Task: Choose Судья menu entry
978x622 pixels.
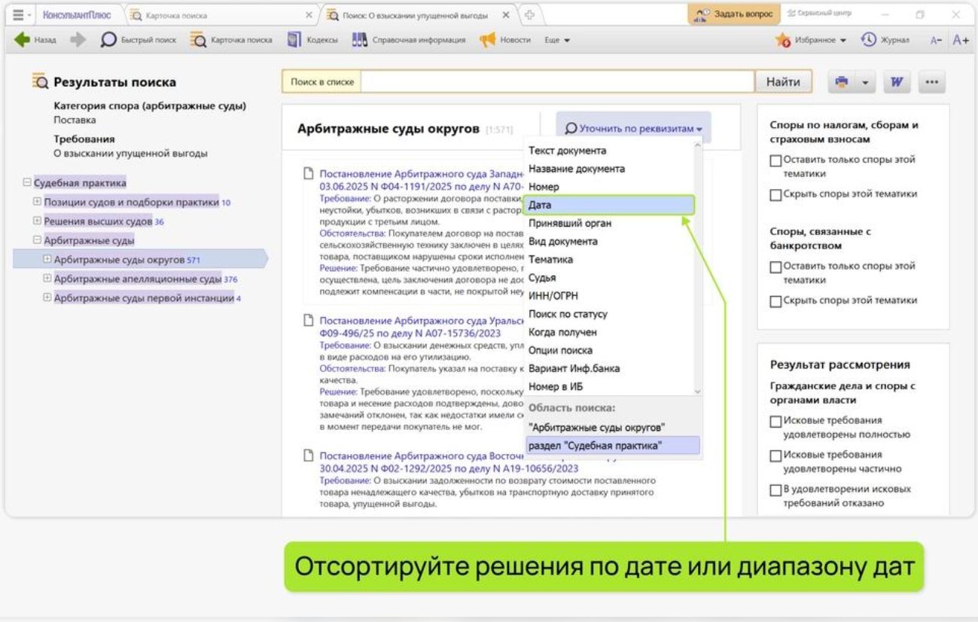Action: [542, 278]
